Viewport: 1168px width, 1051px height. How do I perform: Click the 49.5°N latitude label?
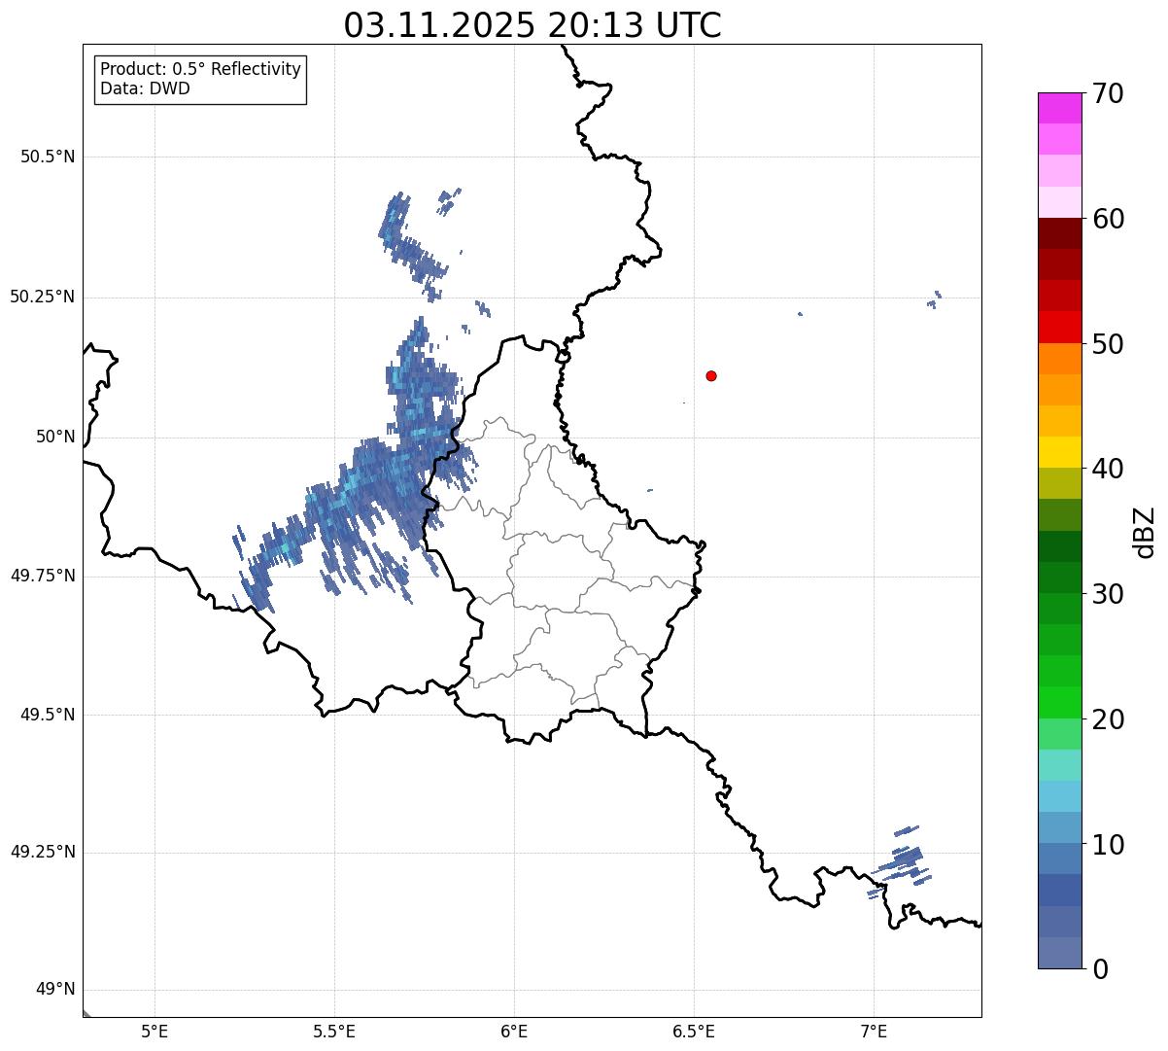pyautogui.click(x=48, y=715)
